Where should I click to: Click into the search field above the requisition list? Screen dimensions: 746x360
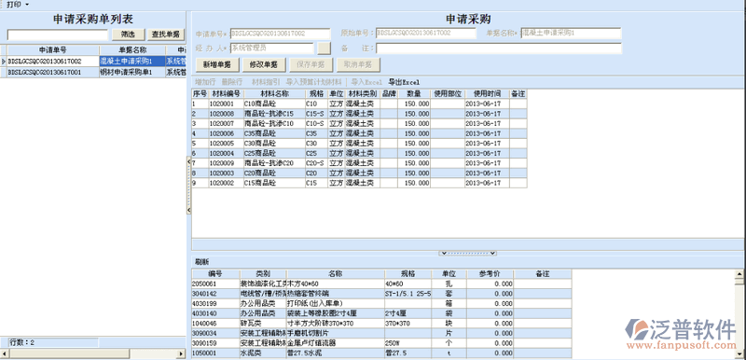coord(58,35)
